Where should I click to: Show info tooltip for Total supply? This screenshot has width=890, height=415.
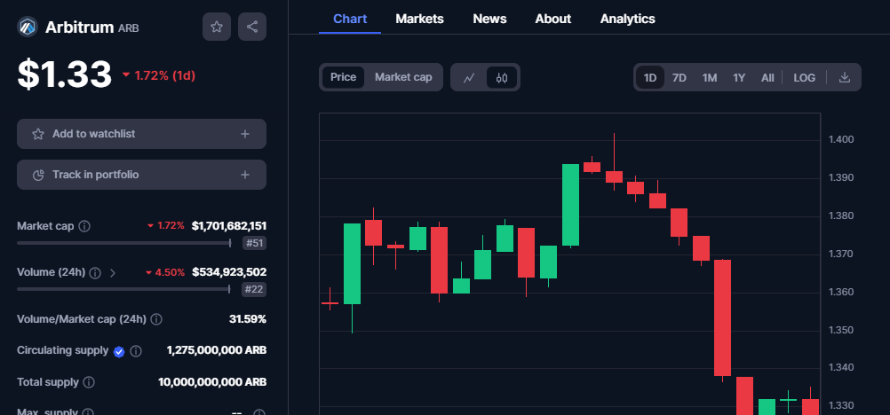89,383
